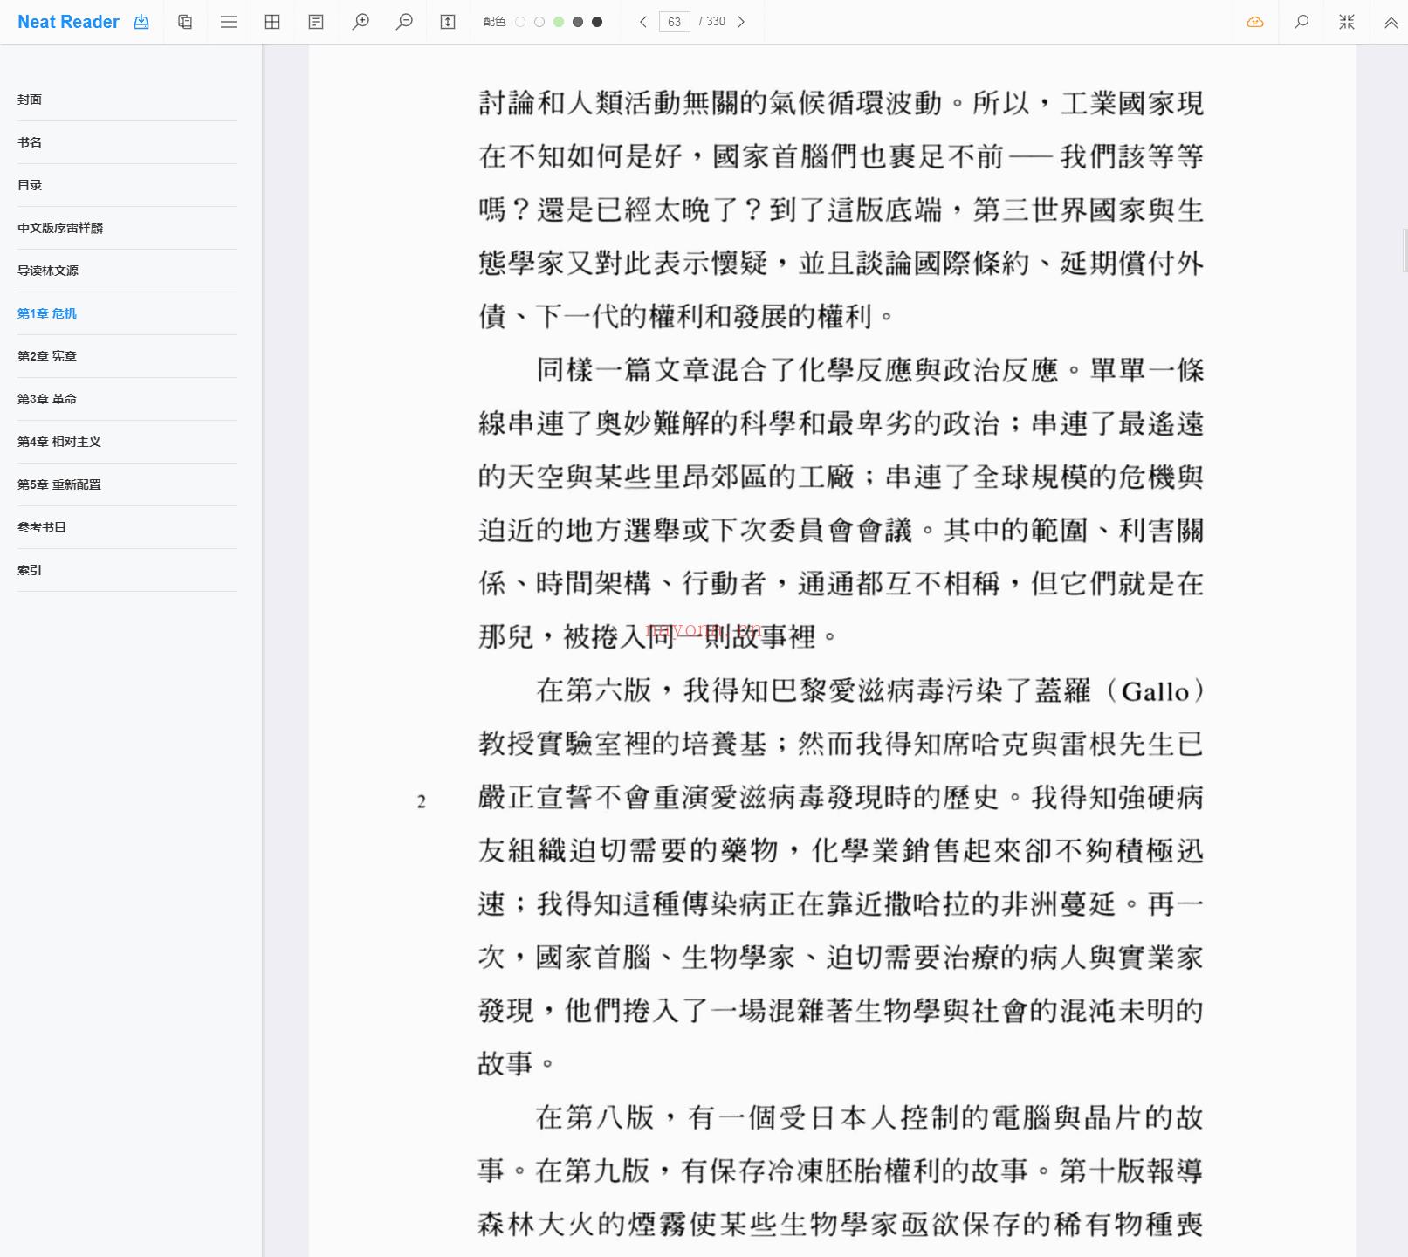The image size is (1408, 1257).
Task: Select 第1章 危机 in contents
Action: pyautogui.click(x=127, y=313)
